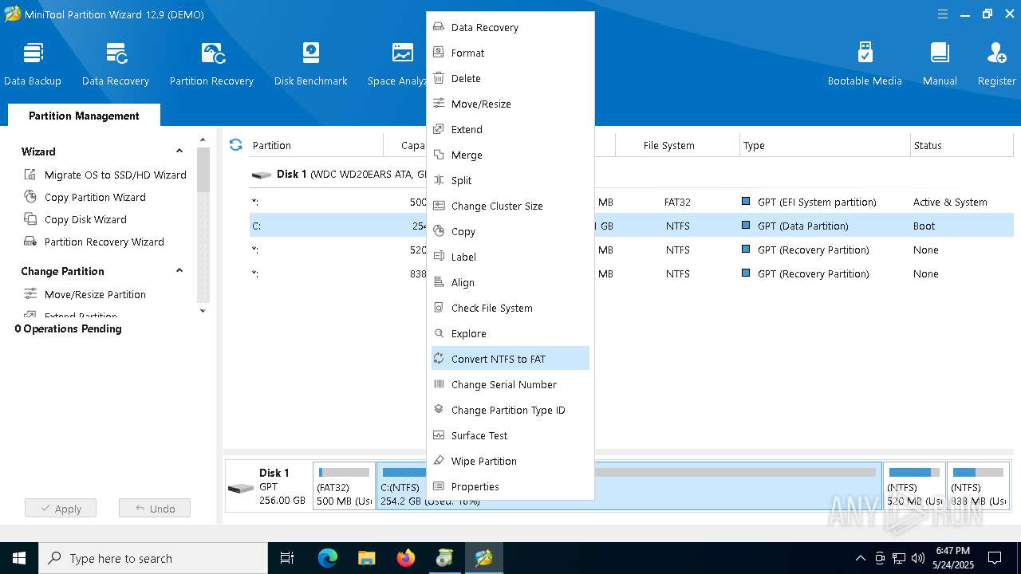
Task: Click the Delete trash icon in the context menu
Action: 438,78
